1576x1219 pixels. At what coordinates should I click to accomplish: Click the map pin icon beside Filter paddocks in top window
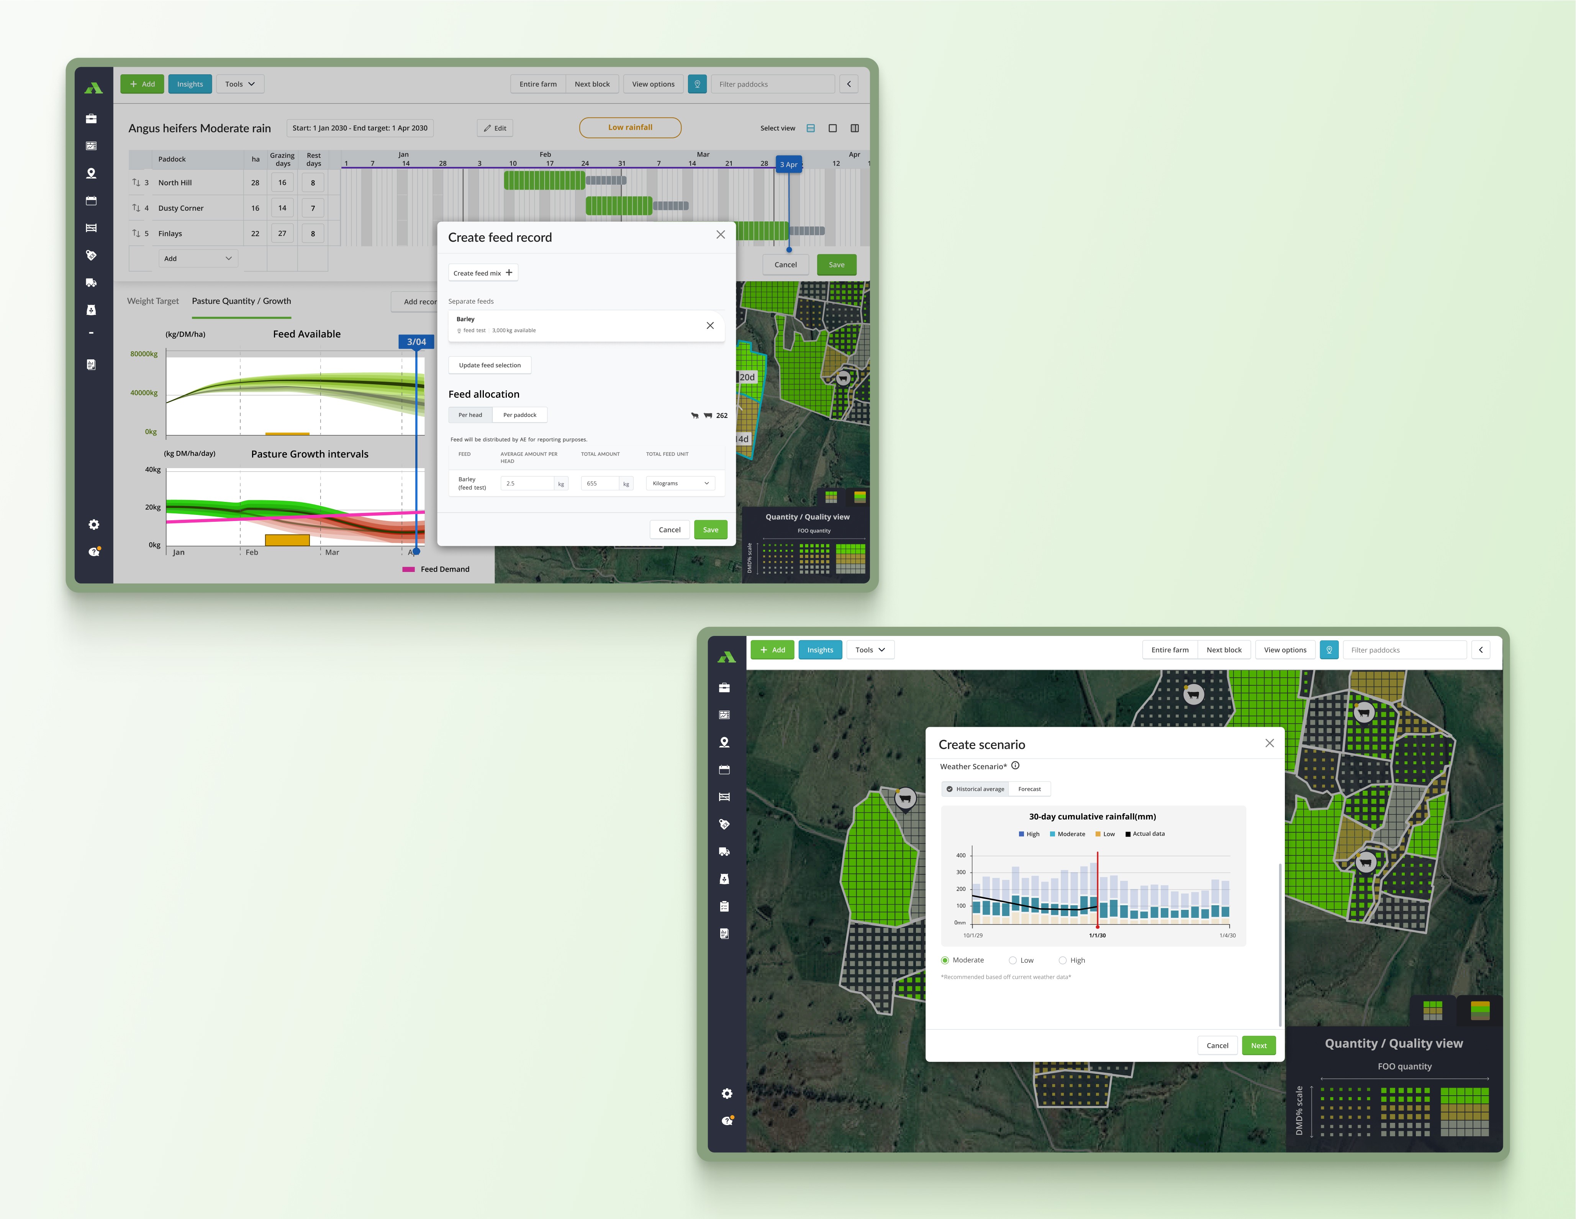pos(697,84)
